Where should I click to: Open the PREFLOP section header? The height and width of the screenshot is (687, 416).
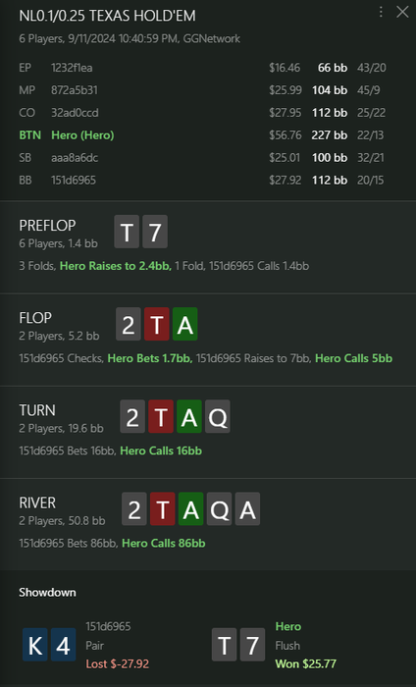(x=47, y=225)
